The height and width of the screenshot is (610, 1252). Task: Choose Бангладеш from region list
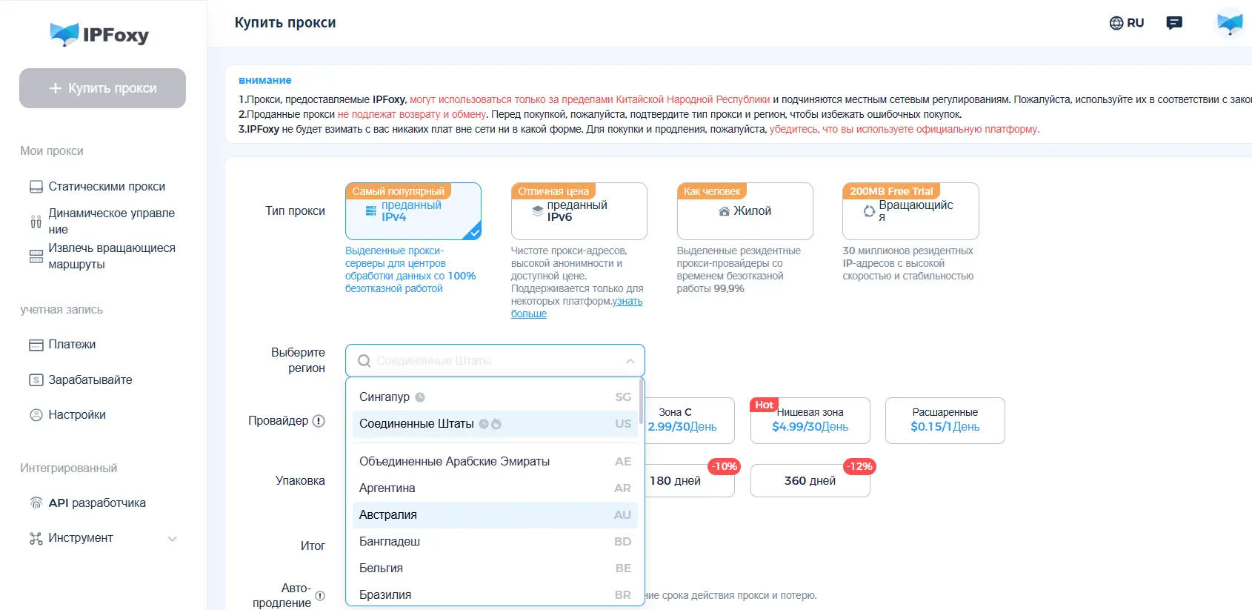495,542
